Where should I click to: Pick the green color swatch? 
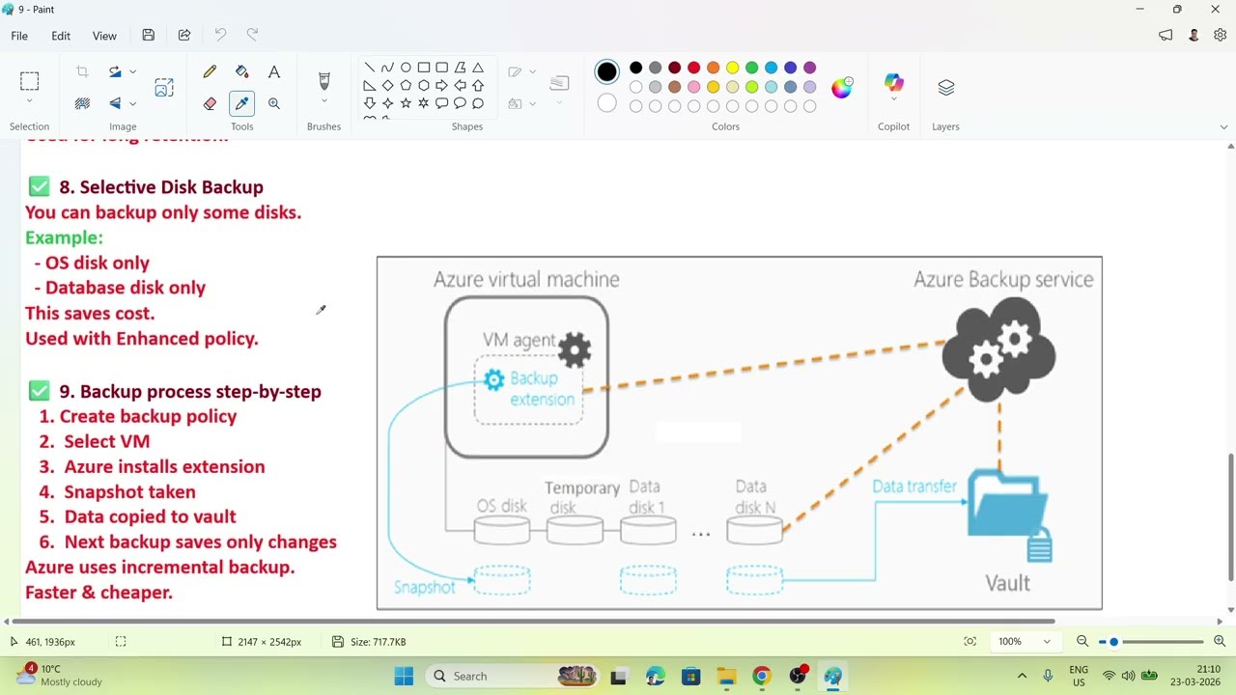(x=751, y=68)
